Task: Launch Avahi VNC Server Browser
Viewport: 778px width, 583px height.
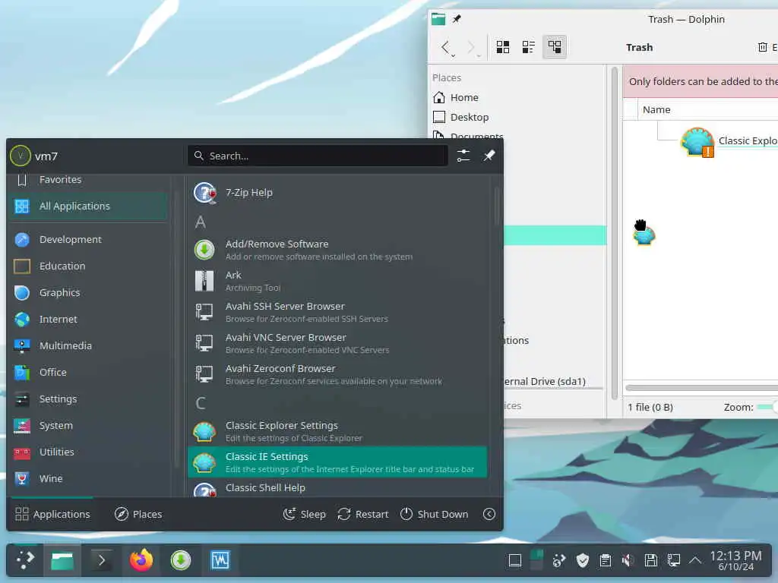Action: click(x=337, y=344)
